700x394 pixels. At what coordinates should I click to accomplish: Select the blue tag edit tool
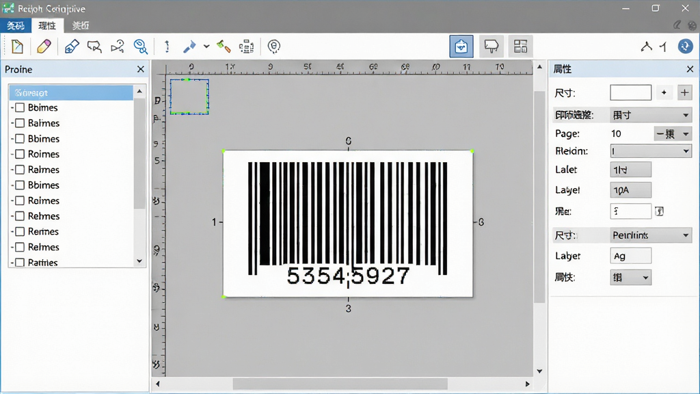(x=72, y=46)
